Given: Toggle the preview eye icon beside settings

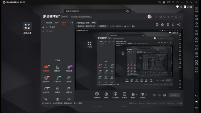Looking at the screenshot, I should pyautogui.click(x=159, y=95).
